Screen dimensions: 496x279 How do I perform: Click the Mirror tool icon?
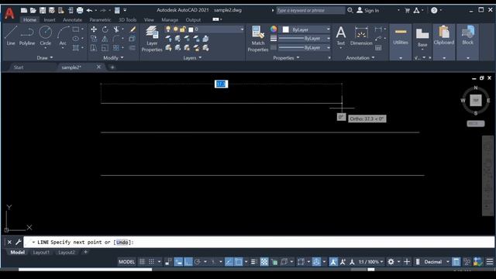(x=105, y=39)
